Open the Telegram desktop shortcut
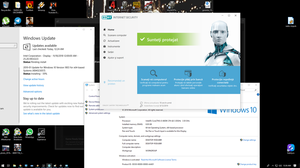300x168 pixels. (x=17, y=22)
